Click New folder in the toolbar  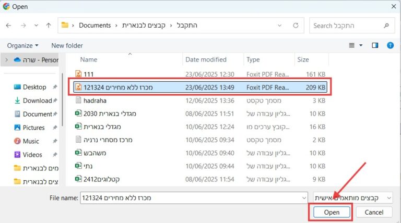click(x=67, y=45)
